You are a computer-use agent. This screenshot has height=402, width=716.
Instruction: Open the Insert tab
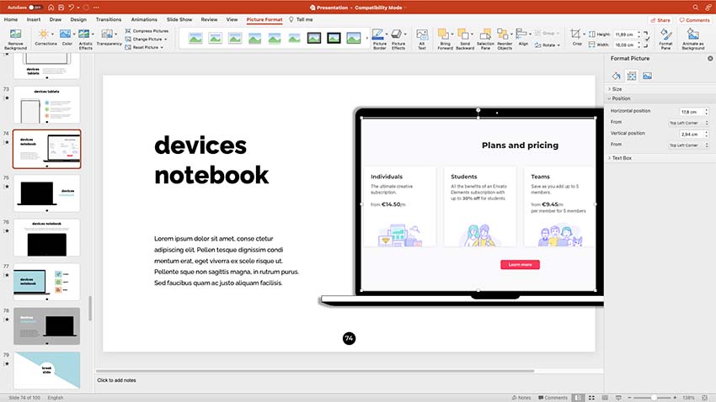[34, 19]
